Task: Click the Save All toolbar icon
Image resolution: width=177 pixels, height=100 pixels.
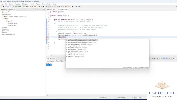Action: [x=8, y=7]
